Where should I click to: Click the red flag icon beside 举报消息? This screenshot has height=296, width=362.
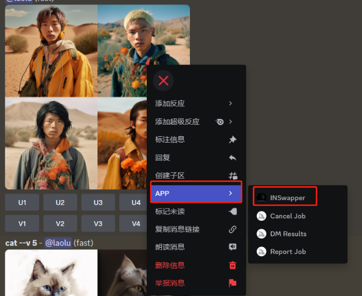tap(233, 283)
